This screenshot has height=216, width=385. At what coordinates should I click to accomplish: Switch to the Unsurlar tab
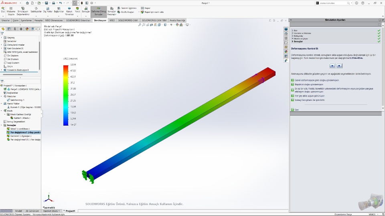coord(6,20)
